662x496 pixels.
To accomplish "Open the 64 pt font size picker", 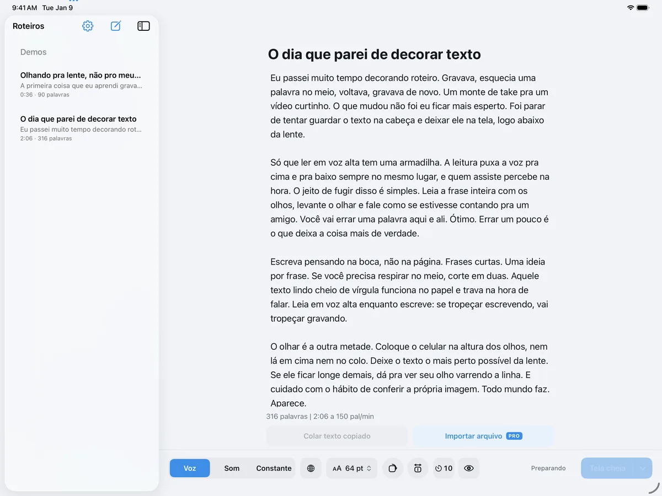I will pos(352,468).
